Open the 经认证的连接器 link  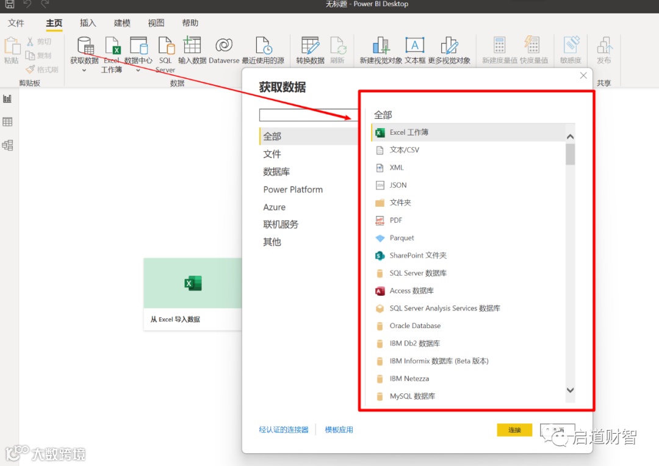coord(284,430)
